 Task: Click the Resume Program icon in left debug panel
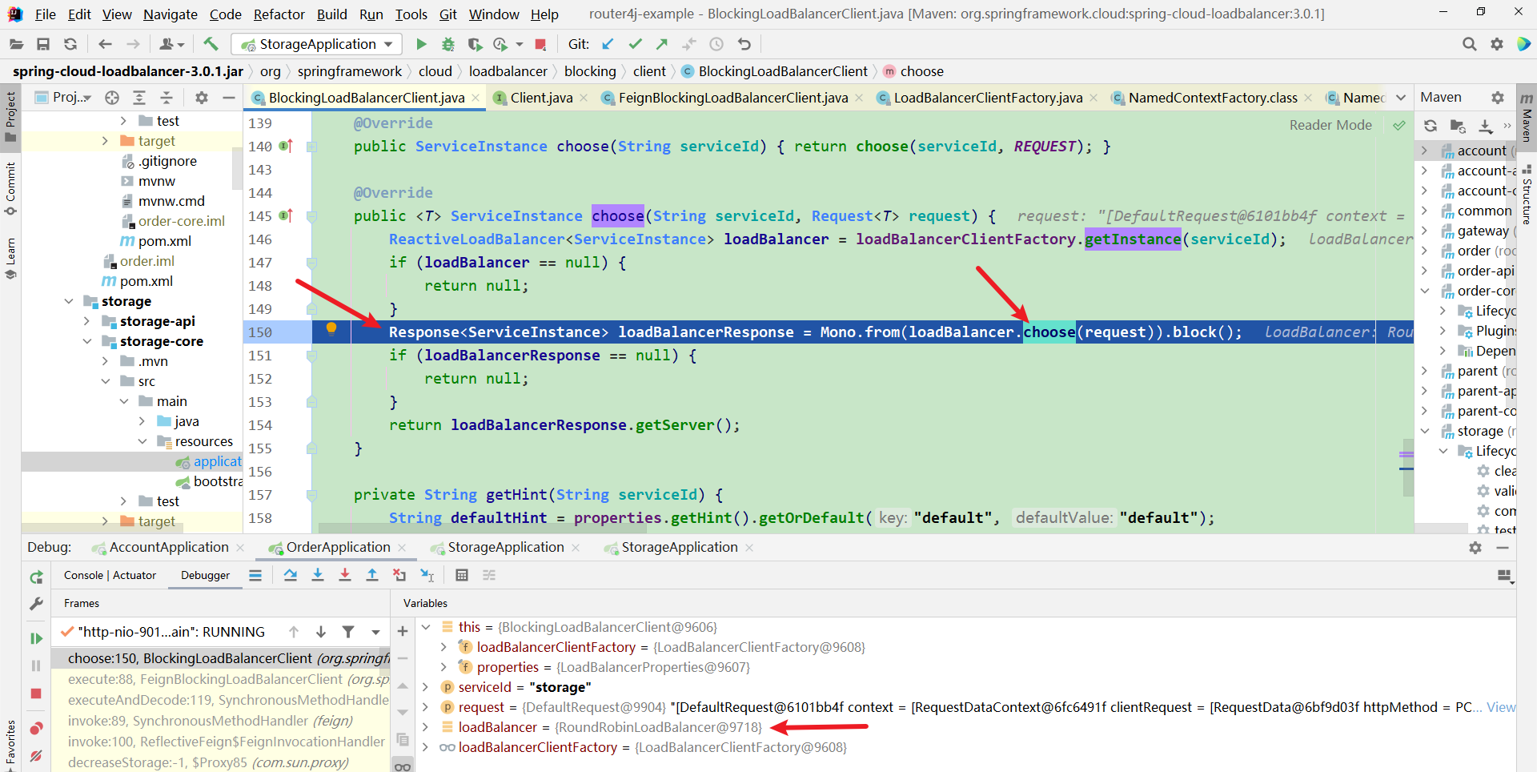35,638
